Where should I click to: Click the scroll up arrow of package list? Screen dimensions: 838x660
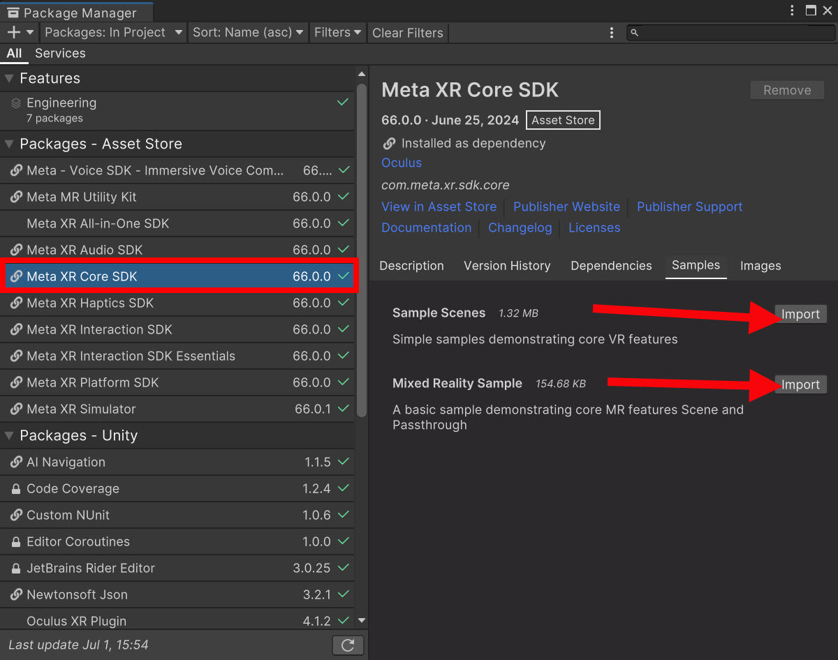click(362, 74)
